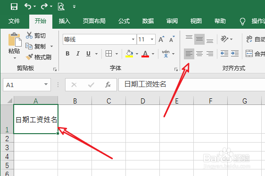265x176 pixels.
Task: Click the Name Box showing A1
Action: point(27,85)
